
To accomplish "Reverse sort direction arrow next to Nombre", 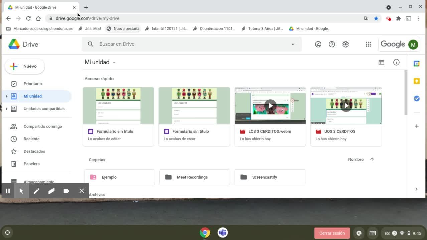I will point(372,159).
